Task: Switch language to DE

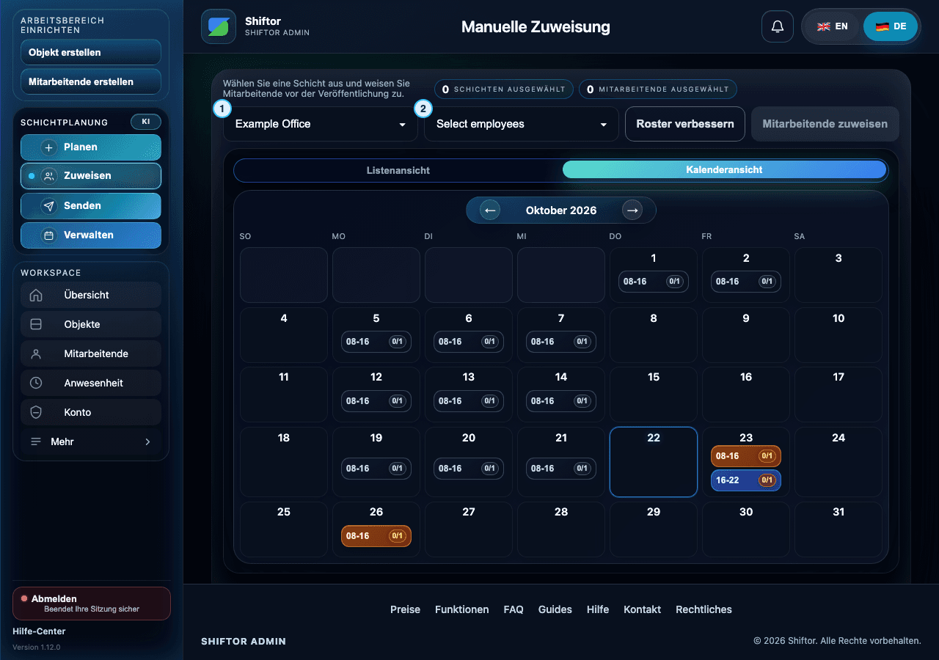Action: pos(891,26)
